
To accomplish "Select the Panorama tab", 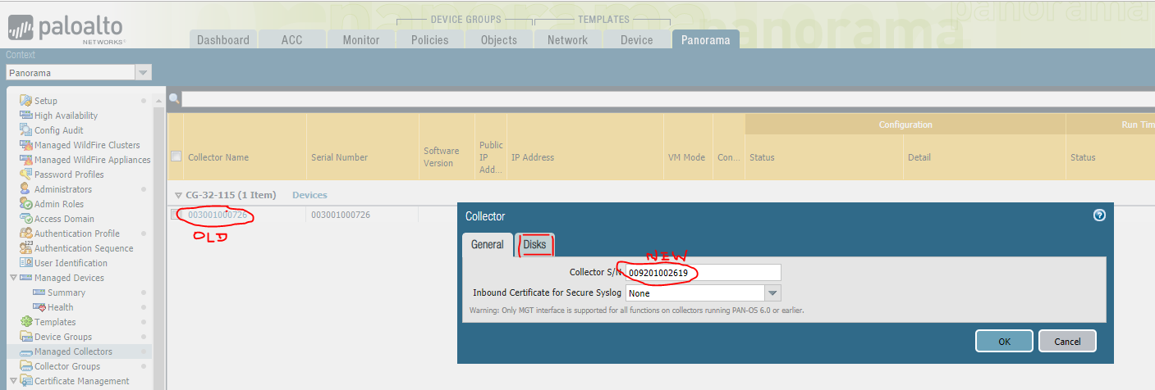I will click(706, 39).
